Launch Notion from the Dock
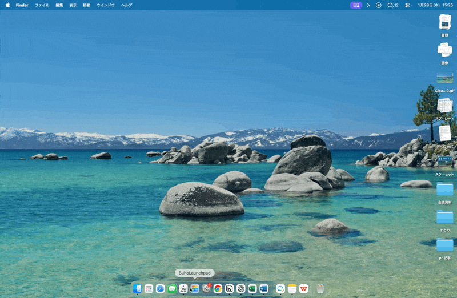The image size is (457, 298). pos(229,289)
